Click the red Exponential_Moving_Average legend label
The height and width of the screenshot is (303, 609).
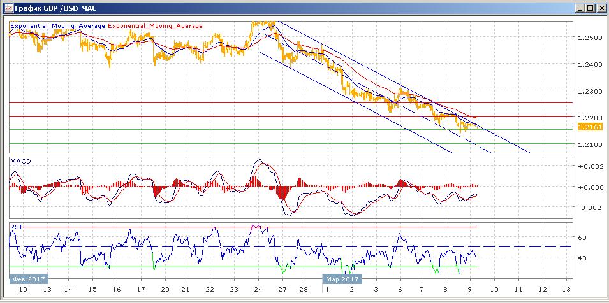[x=156, y=26]
